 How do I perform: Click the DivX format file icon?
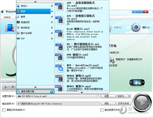(x=60, y=34)
